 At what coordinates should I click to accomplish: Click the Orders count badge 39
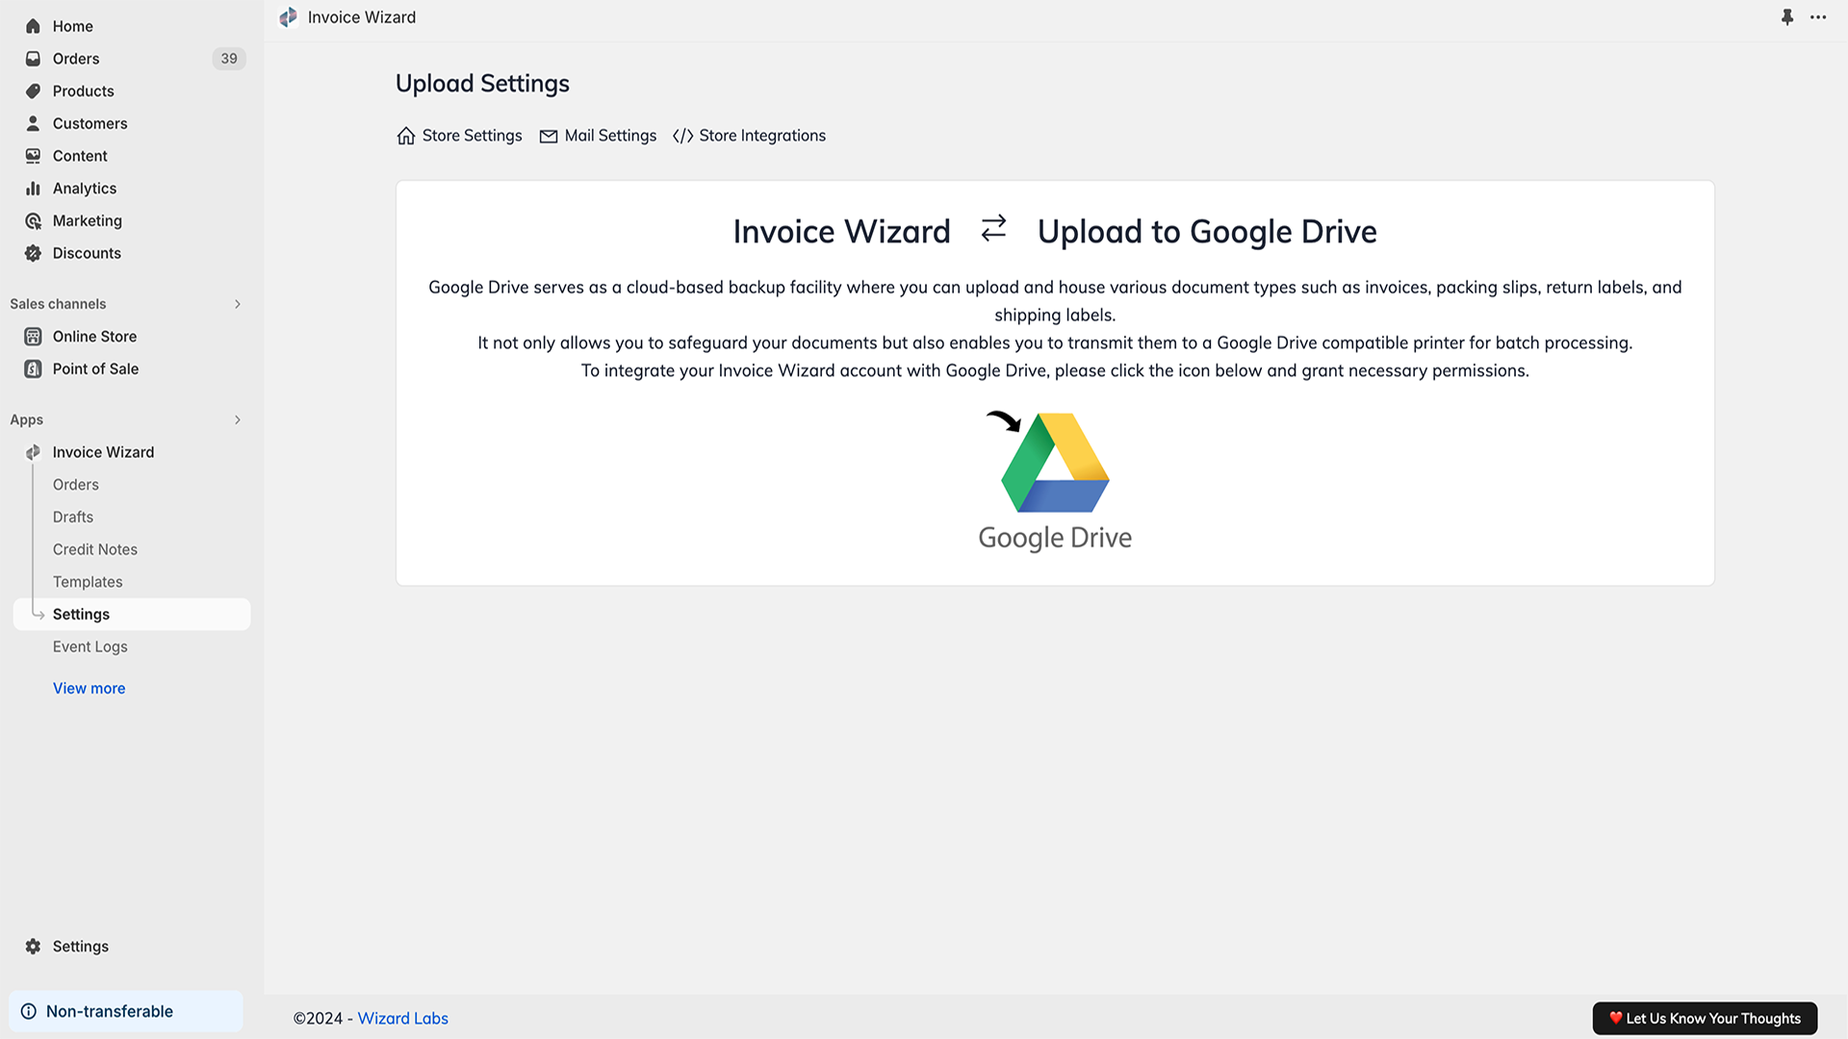click(x=229, y=59)
